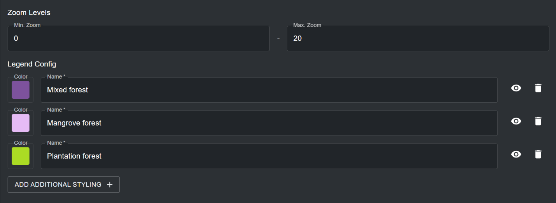The width and height of the screenshot is (556, 203).
Task: Click the Name label above Mixed forest
Action: 56,77
